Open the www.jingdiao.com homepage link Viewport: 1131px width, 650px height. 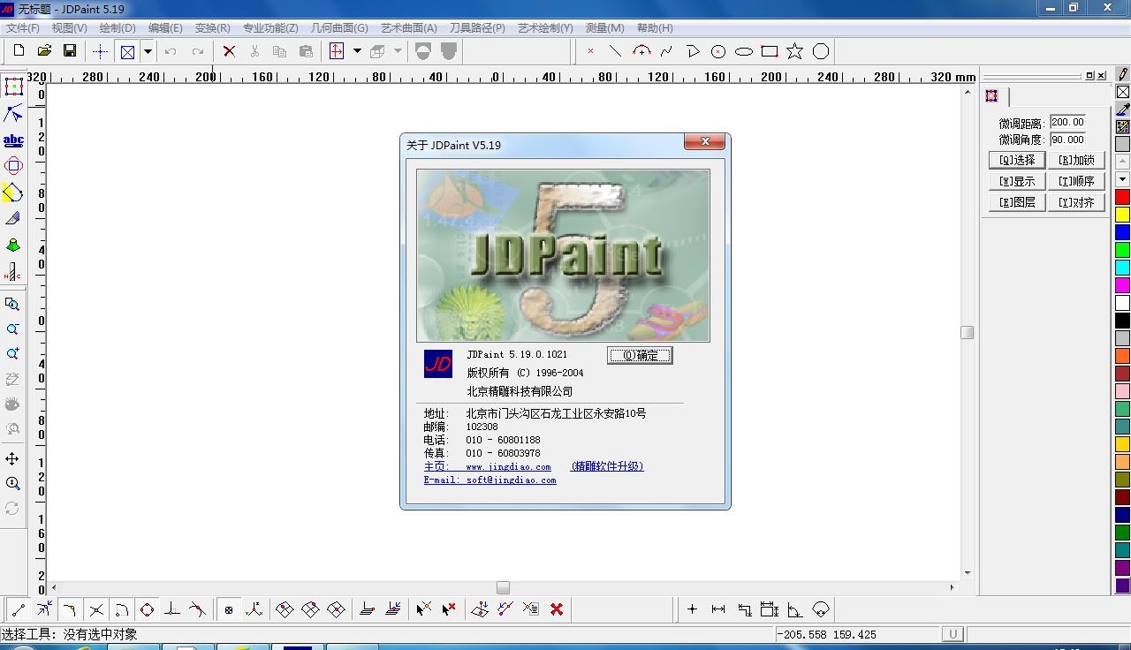[x=508, y=466]
